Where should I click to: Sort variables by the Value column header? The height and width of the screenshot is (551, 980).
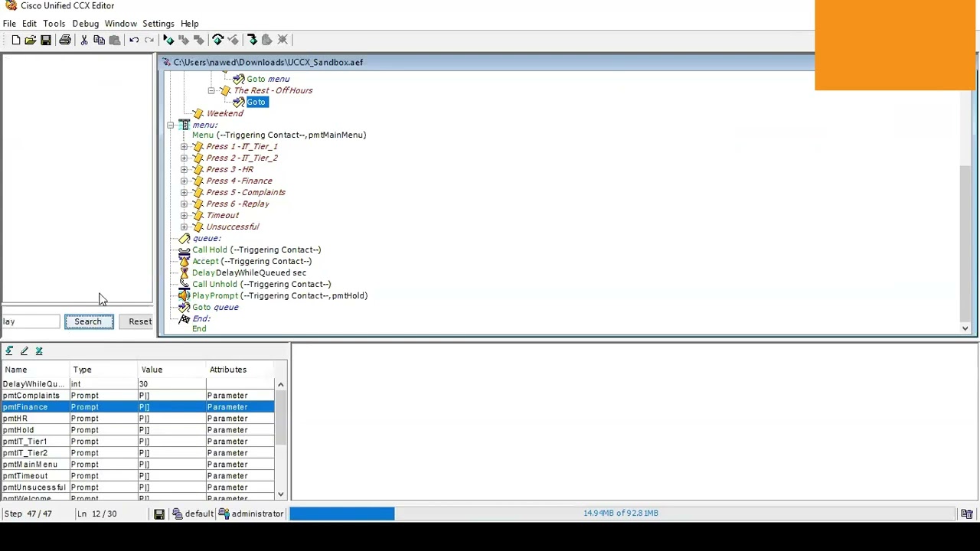tap(171, 370)
